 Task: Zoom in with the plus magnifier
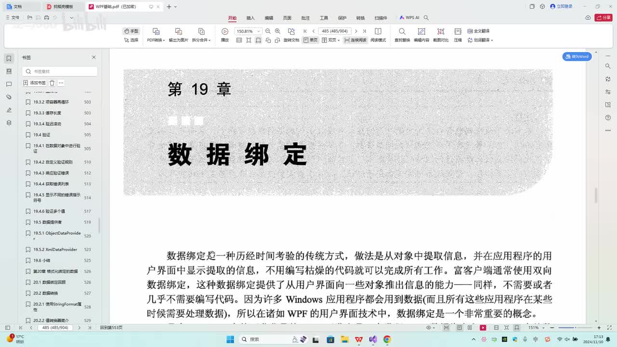tap(278, 31)
